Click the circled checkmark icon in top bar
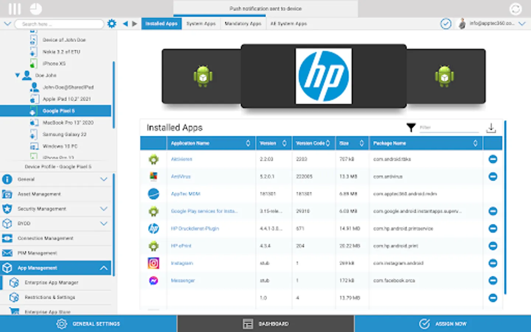Image resolution: width=531 pixels, height=332 pixels. click(446, 24)
